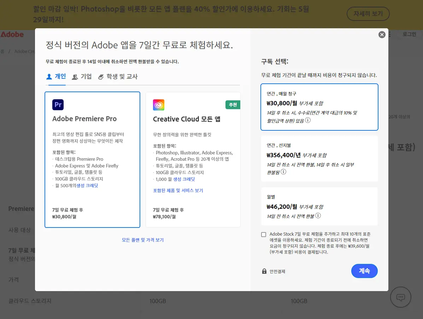This screenshot has height=319, width=423.
Task: Click the Premiere Pro app icon
Action: pos(58,105)
